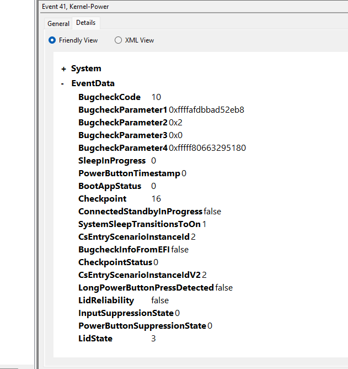
Task: Click the LongPowerButtonPressDetected entry
Action: coord(156,288)
